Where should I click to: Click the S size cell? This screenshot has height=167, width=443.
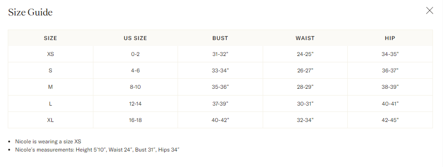pyautogui.click(x=51, y=71)
